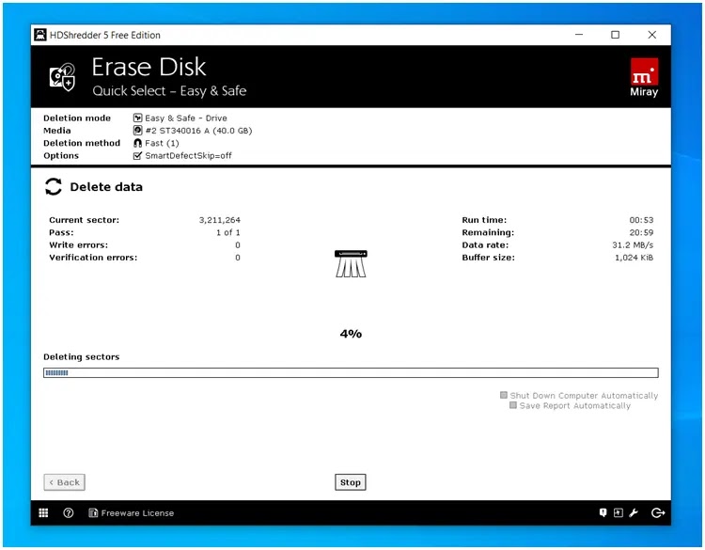Click the 4% progress percentage
Viewport: 705px width, 550px height.
point(351,334)
